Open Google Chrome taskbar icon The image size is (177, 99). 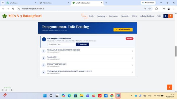click(x=112, y=96)
